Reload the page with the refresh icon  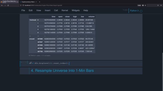coord(8,5)
